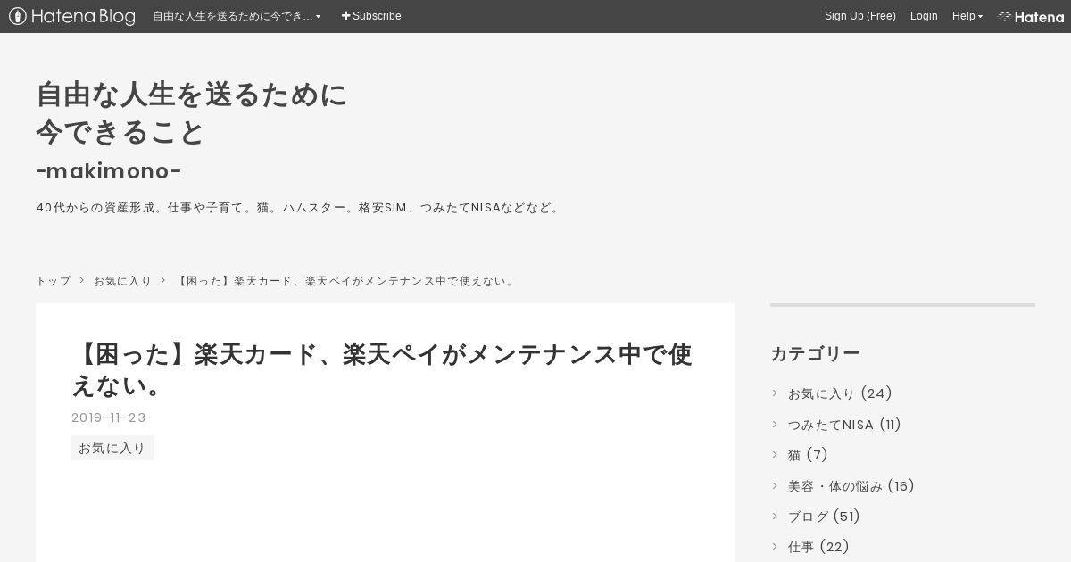Open category つみたてNISA (11)

click(844, 425)
